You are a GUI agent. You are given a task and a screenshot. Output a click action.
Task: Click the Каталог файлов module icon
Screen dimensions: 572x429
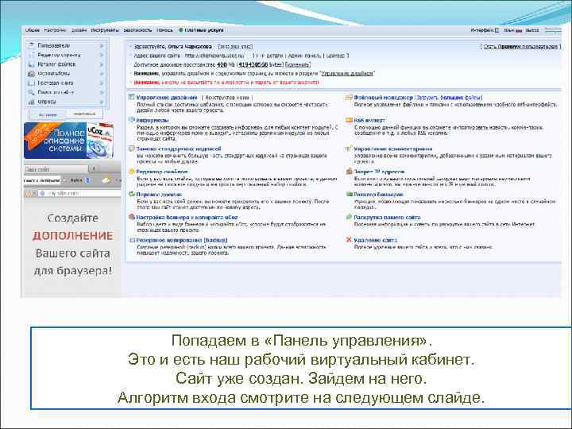pos(31,64)
